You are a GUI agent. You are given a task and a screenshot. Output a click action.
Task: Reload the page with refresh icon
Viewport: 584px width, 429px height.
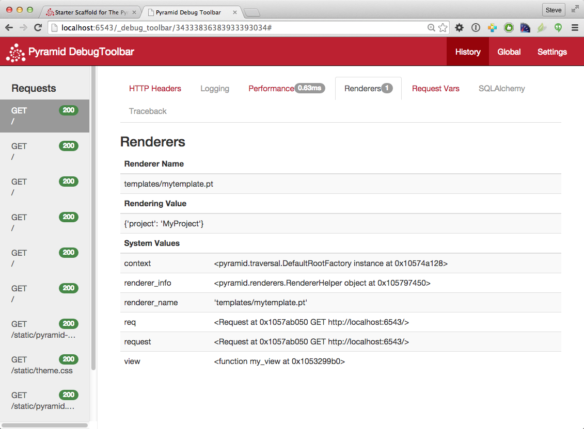[x=38, y=28]
